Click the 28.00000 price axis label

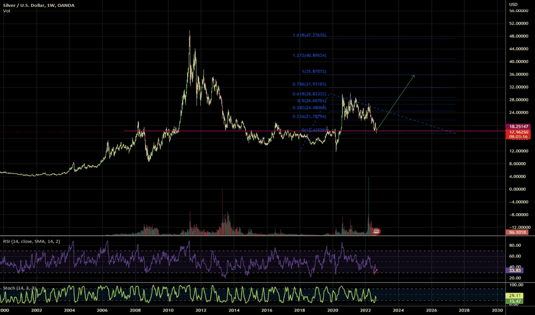(x=518, y=100)
